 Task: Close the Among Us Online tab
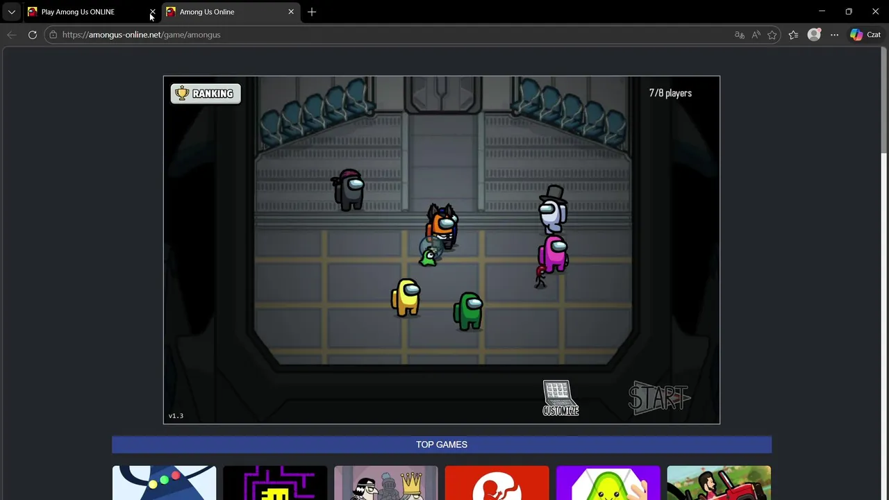point(291,12)
